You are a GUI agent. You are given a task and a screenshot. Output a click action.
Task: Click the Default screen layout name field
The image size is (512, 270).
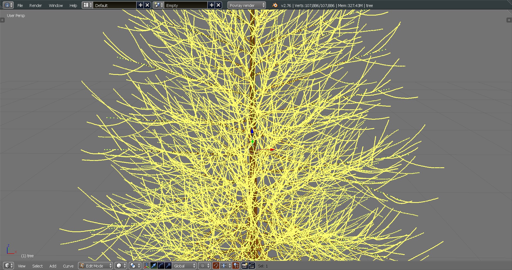coord(114,5)
